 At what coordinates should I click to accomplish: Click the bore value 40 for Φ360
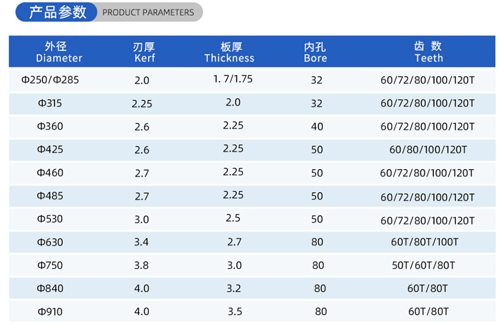click(317, 127)
